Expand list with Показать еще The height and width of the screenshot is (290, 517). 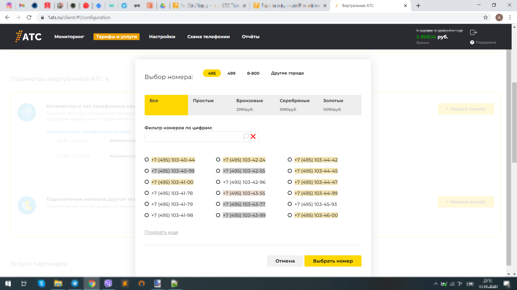pyautogui.click(x=161, y=232)
